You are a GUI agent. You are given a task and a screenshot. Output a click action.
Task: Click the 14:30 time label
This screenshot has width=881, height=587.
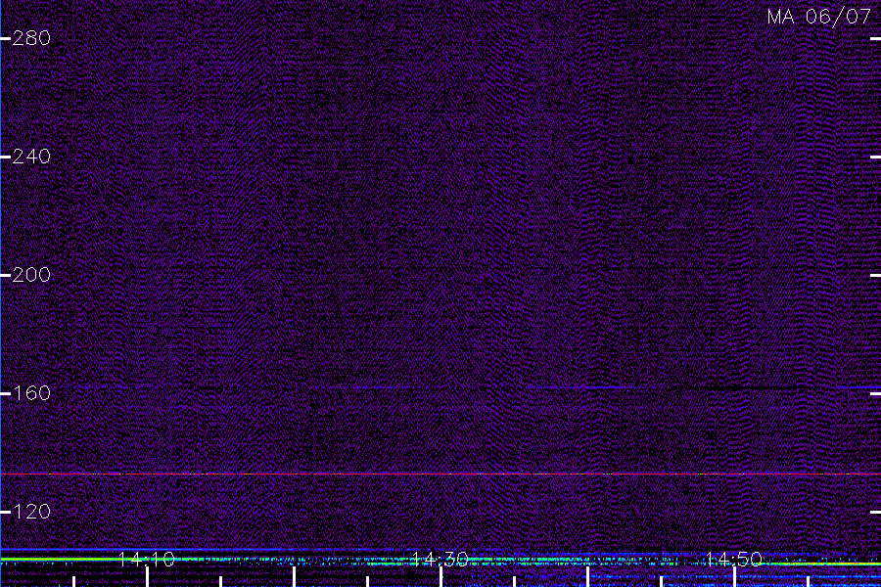(x=440, y=559)
